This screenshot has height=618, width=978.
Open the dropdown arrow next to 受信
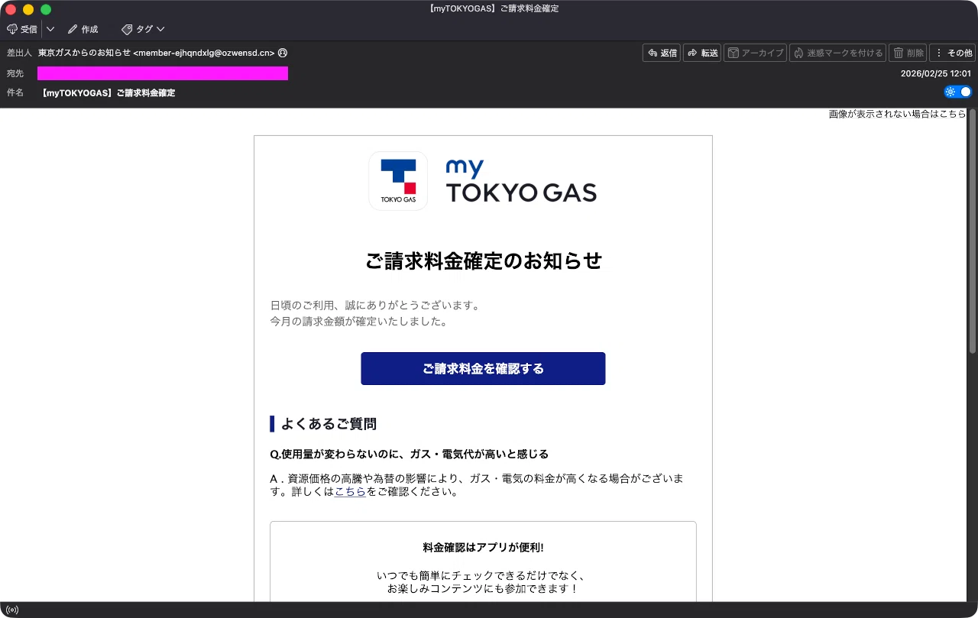pos(50,29)
